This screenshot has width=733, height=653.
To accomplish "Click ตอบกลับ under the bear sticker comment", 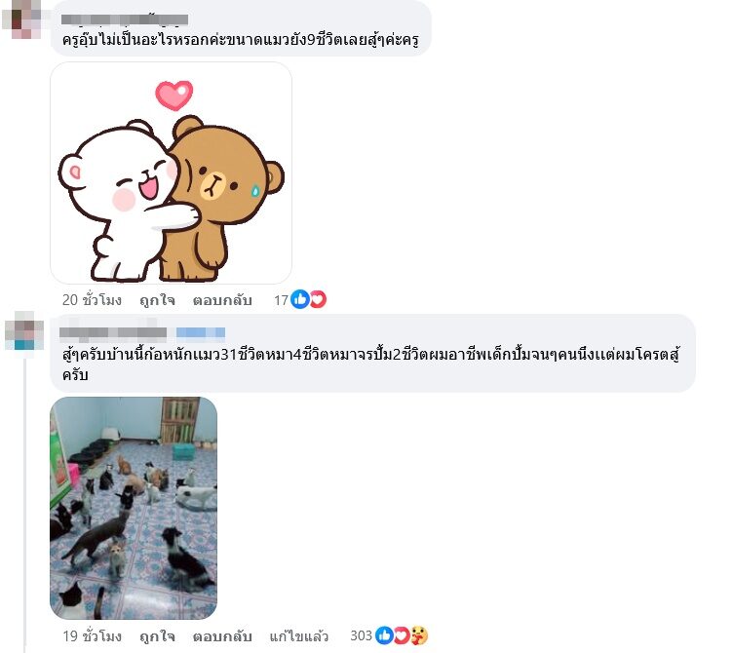I will 222,299.
